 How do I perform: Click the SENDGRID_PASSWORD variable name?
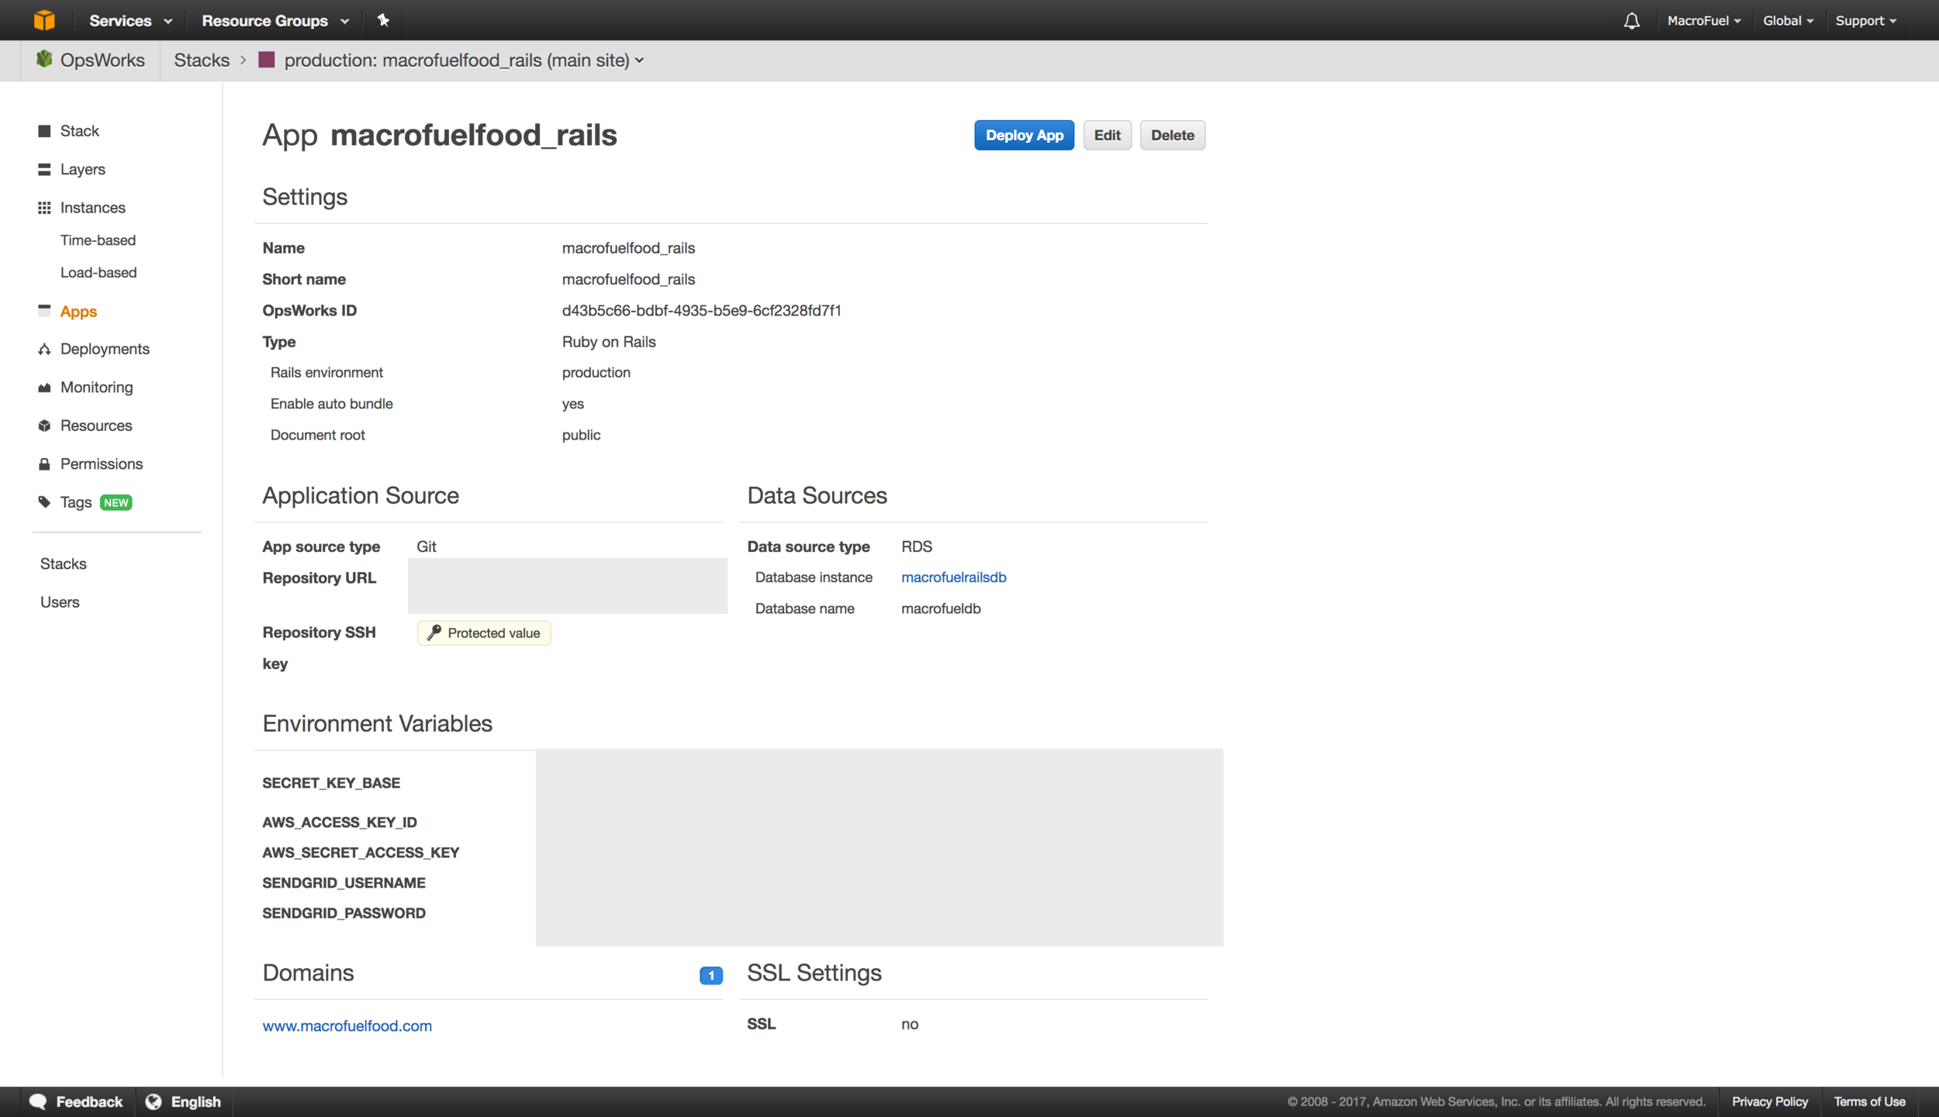[344, 913]
